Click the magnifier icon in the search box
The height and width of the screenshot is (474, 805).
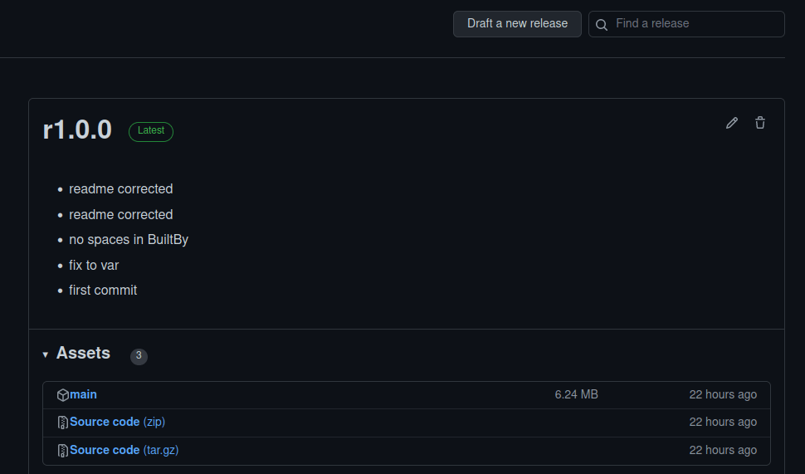(602, 25)
